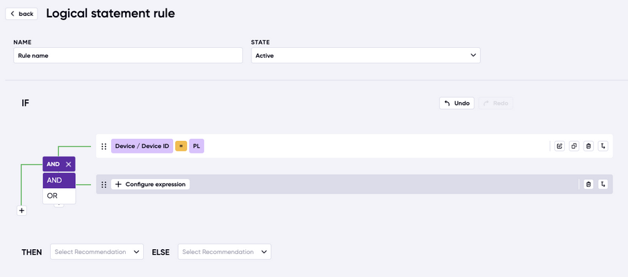Click the Configure expression button

(150, 184)
